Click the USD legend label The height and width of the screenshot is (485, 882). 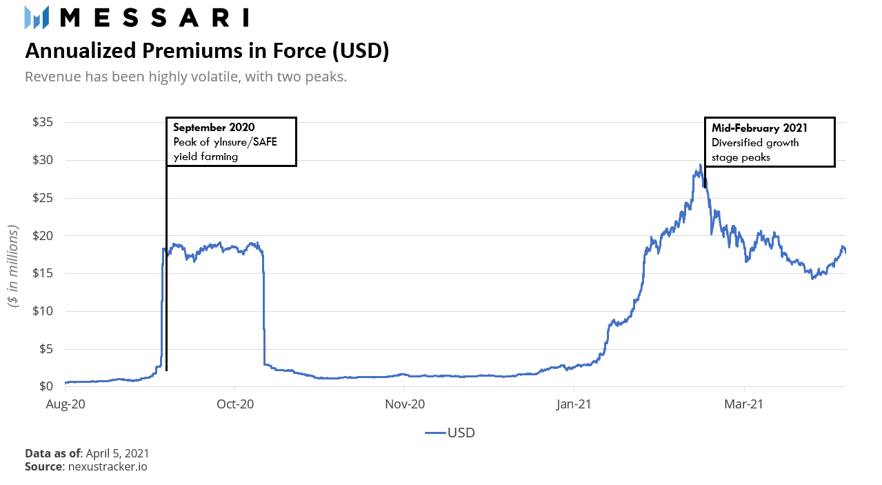pos(461,433)
